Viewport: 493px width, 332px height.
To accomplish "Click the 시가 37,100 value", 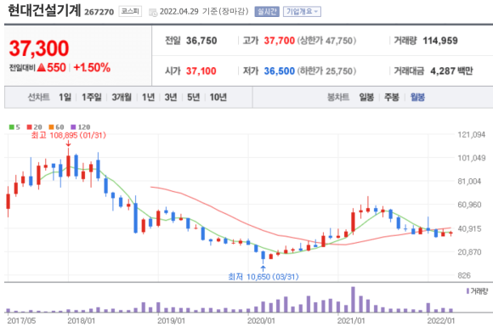I will pos(201,71).
